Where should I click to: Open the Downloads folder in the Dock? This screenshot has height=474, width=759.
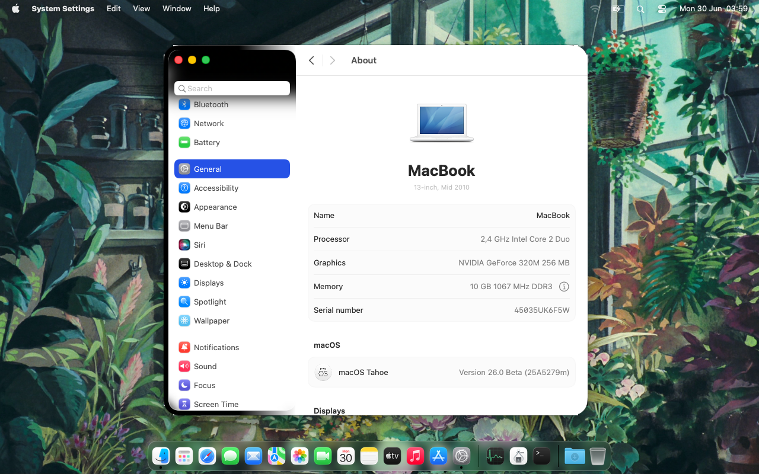[575, 456]
